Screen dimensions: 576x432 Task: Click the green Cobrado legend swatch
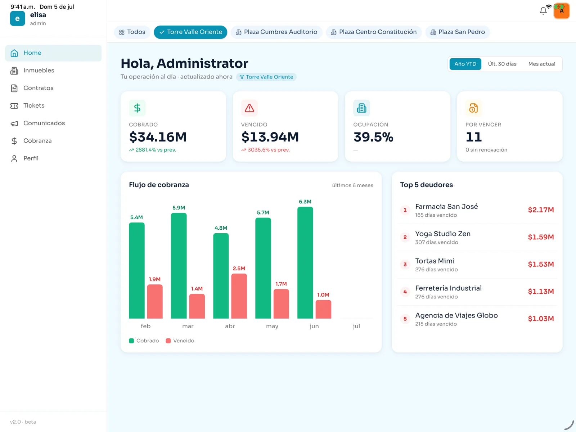[x=131, y=341]
